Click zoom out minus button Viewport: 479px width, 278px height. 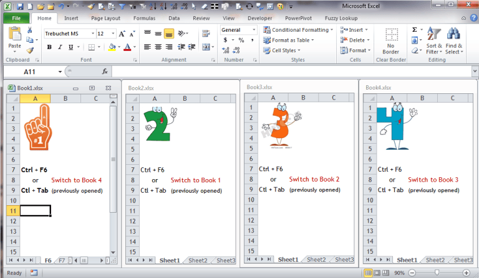pos(412,273)
